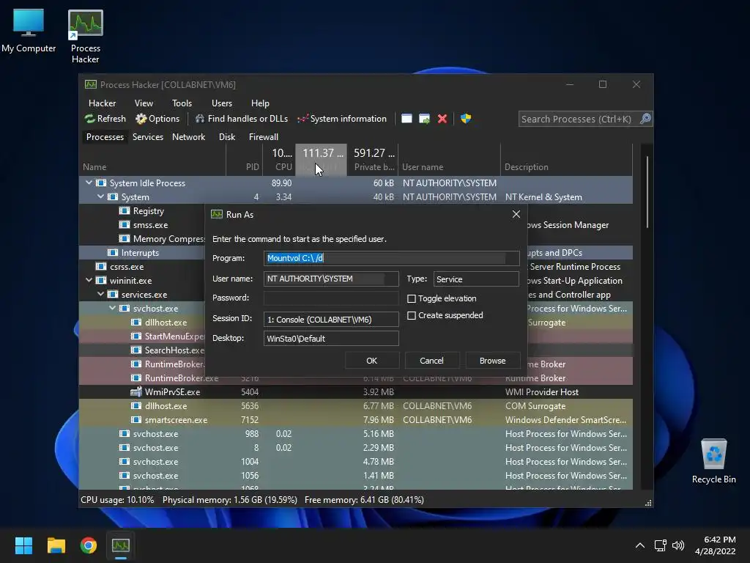Collapse the System process node
The width and height of the screenshot is (750, 563).
coord(100,196)
